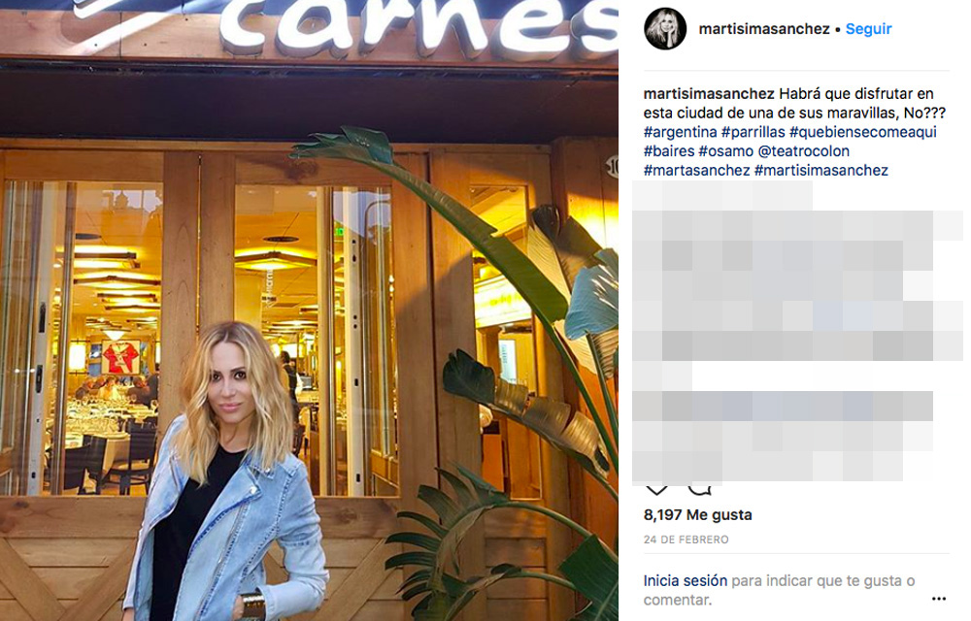Click the post photo of the restaurant

[x=309, y=310]
